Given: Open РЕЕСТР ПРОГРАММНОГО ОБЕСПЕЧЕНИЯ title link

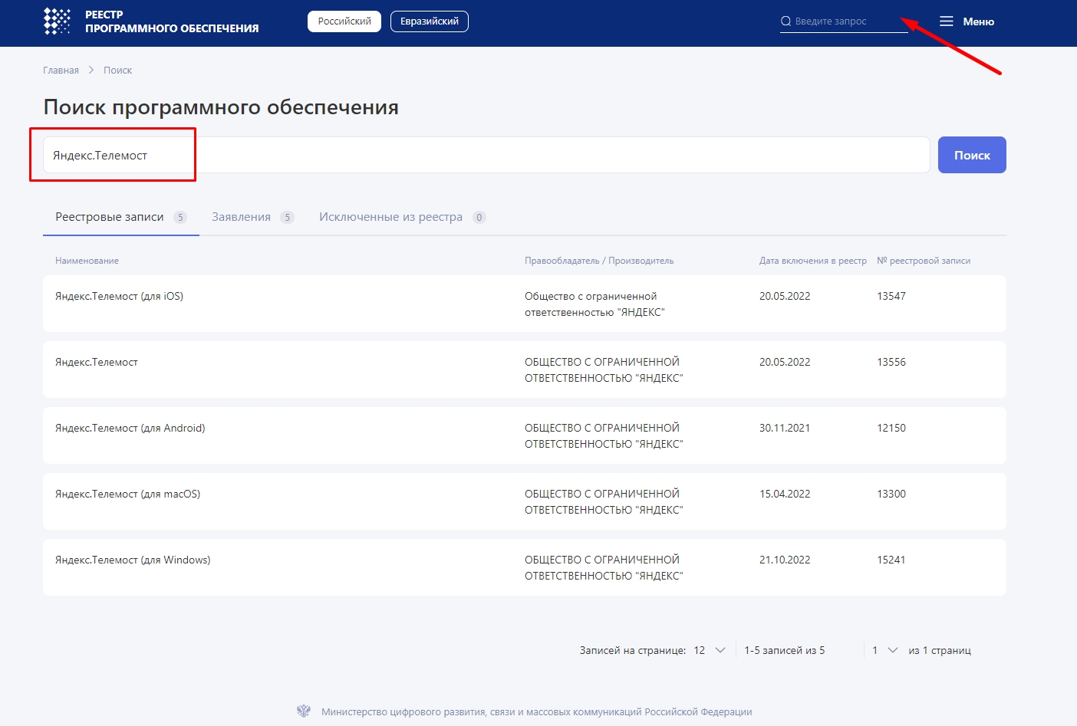Looking at the screenshot, I should click(172, 21).
